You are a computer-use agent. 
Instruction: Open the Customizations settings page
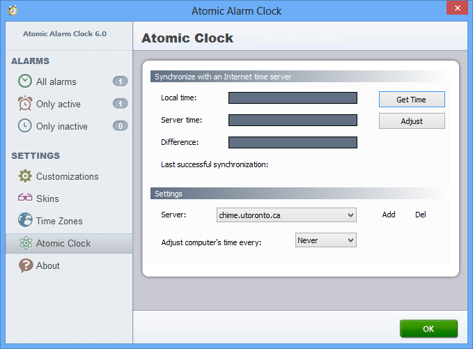(69, 176)
